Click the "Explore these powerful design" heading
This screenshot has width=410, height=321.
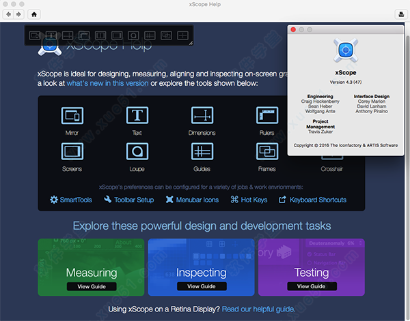[x=202, y=226]
